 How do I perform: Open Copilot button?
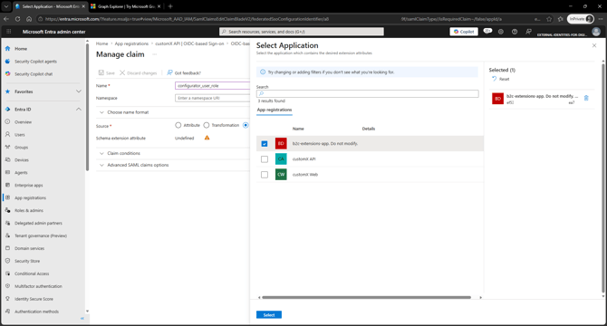464,32
